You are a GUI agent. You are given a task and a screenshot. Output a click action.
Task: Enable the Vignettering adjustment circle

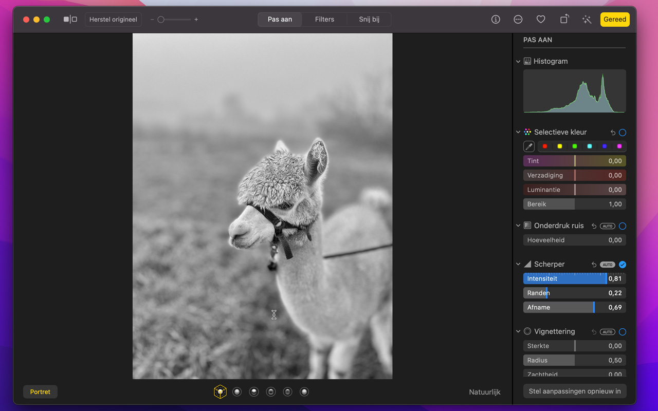(623, 332)
